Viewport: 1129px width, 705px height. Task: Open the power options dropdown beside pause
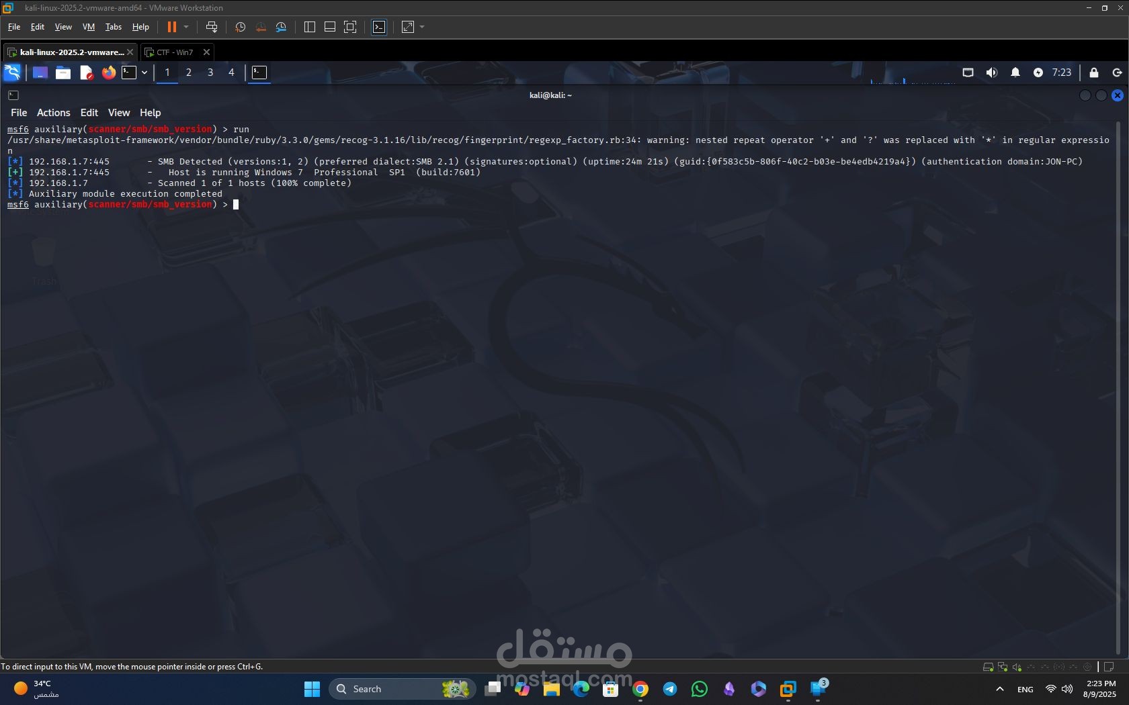[x=186, y=27]
